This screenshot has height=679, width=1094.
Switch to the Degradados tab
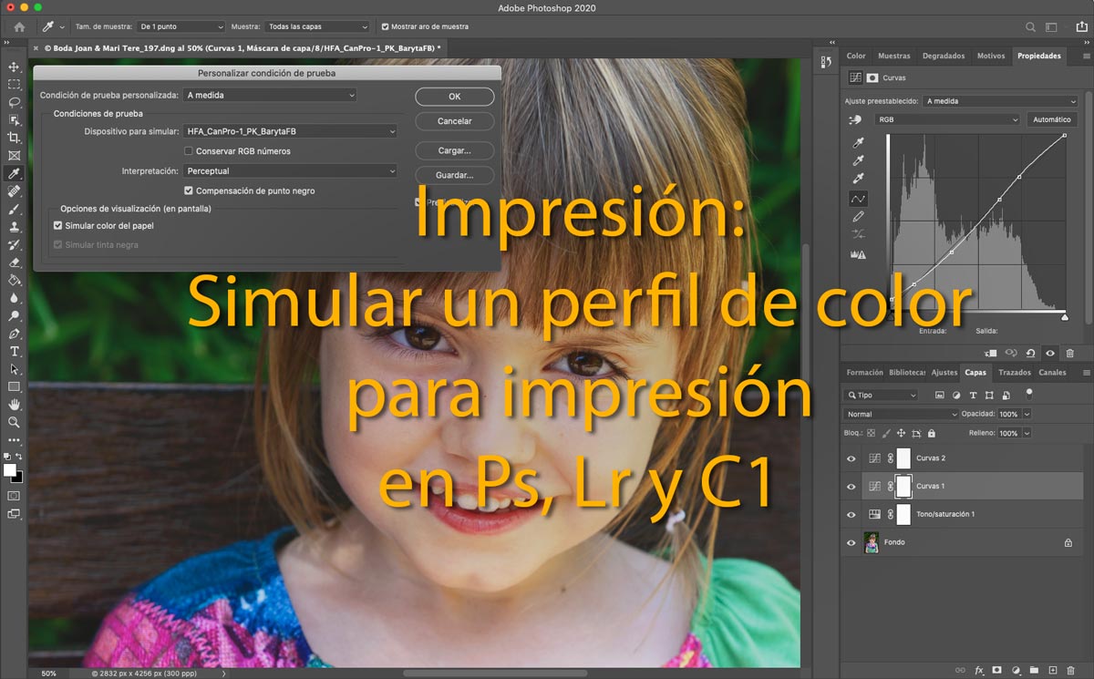coord(944,56)
